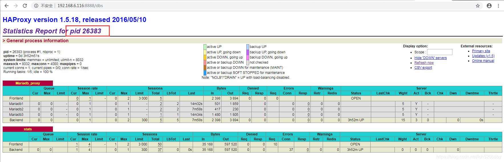The height and width of the screenshot is (162, 504).
Task: Select the Mariadb_proxy Frontend OPEN status cell
Action: (356, 98)
